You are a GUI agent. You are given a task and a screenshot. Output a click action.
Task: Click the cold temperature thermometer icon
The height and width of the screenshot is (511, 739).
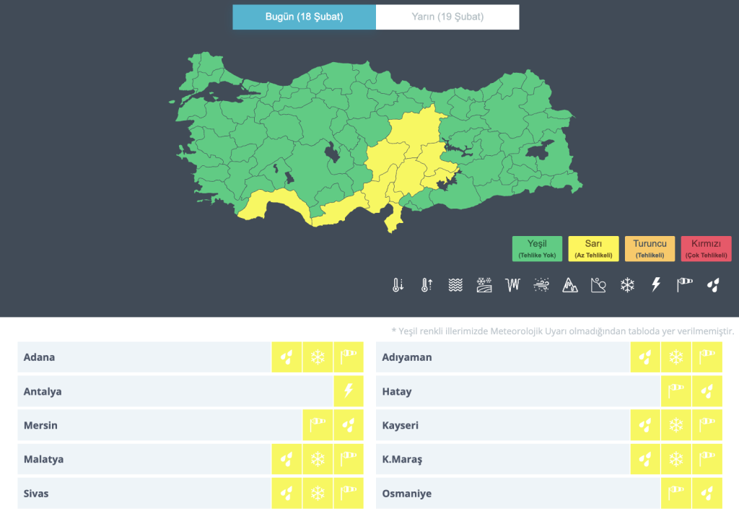click(398, 285)
